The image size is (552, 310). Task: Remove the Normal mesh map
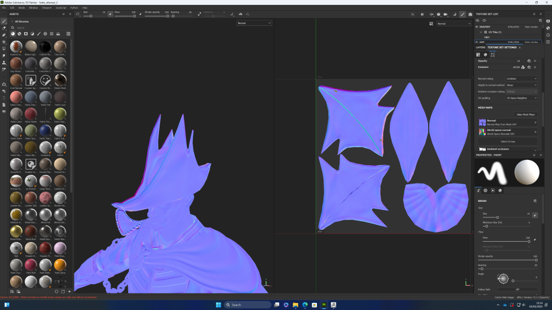[x=535, y=122]
